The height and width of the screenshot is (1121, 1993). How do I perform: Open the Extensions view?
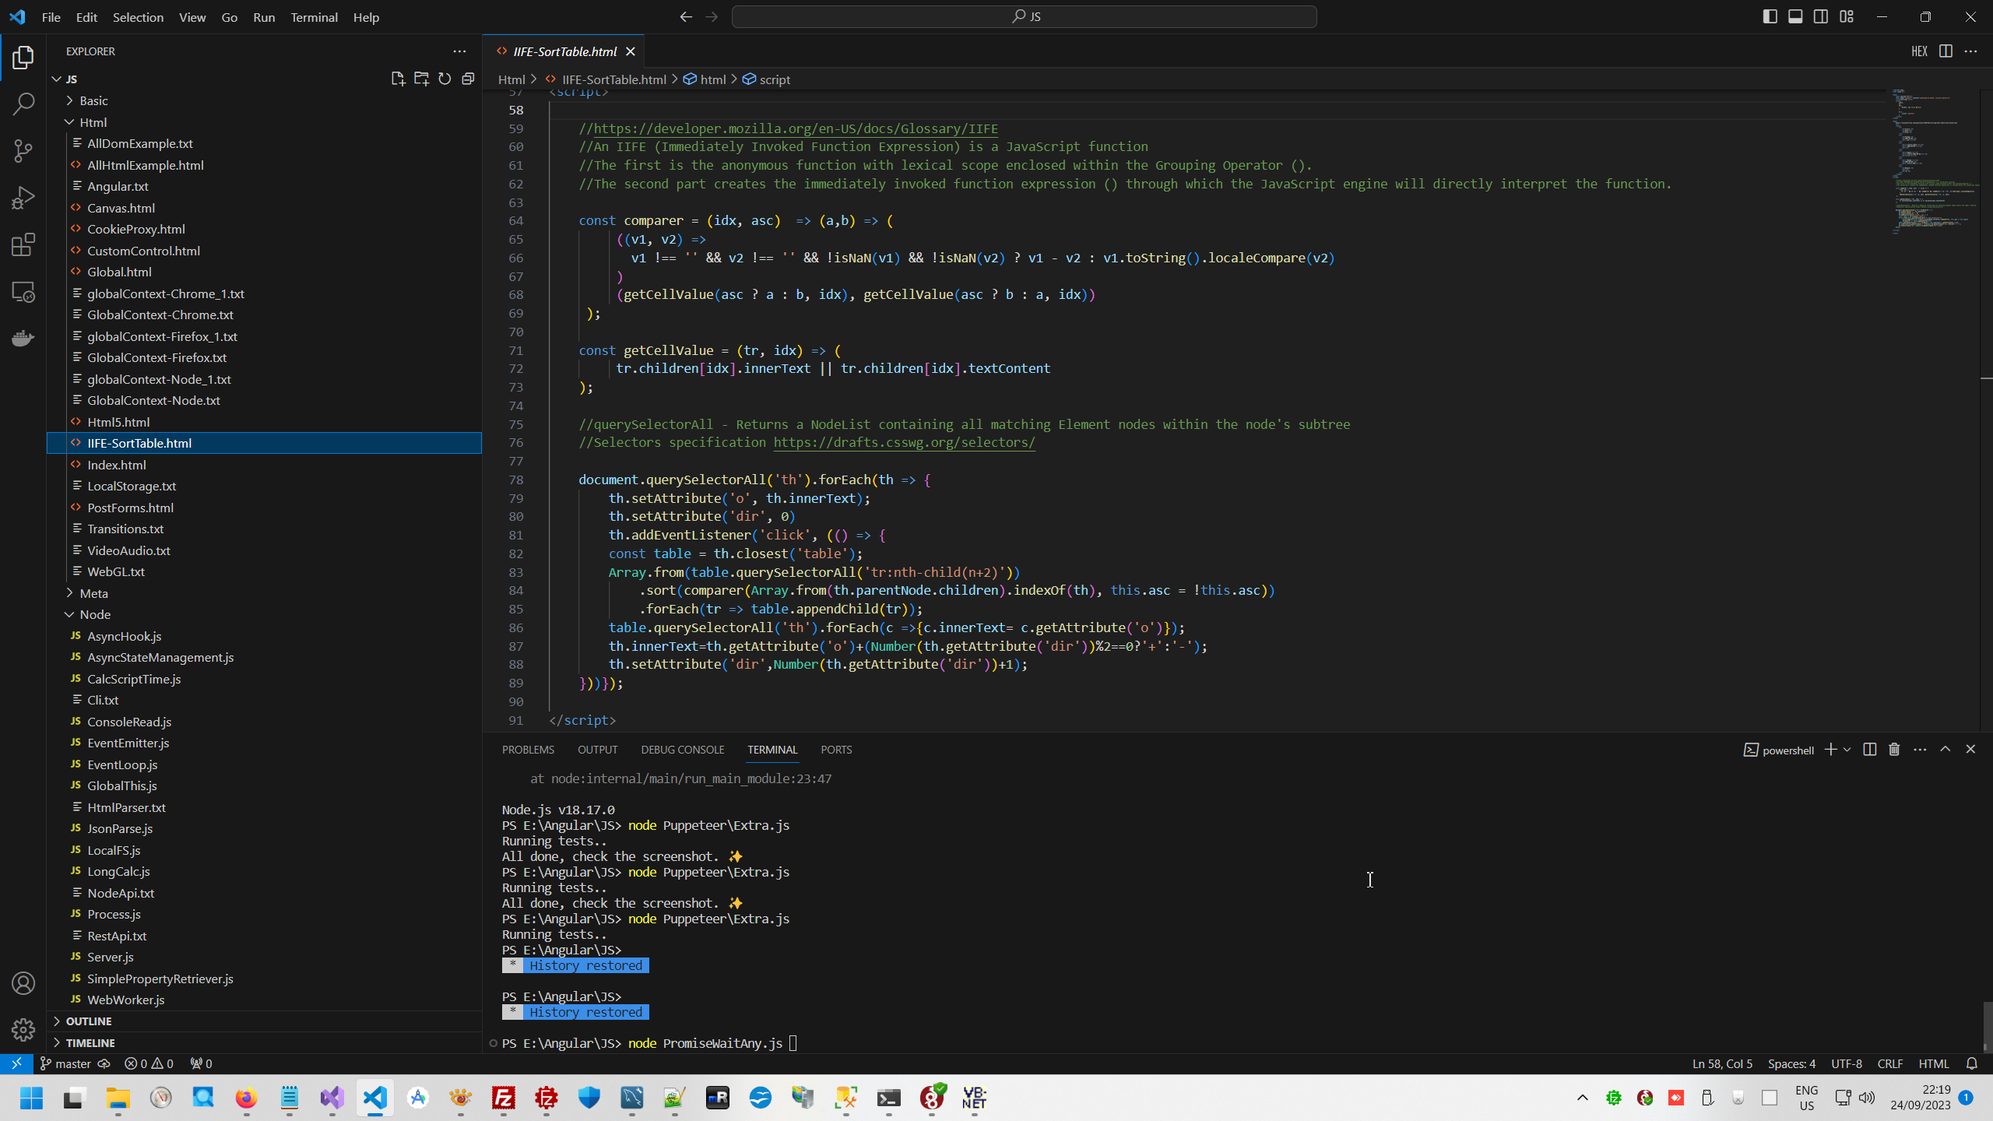coord(23,244)
